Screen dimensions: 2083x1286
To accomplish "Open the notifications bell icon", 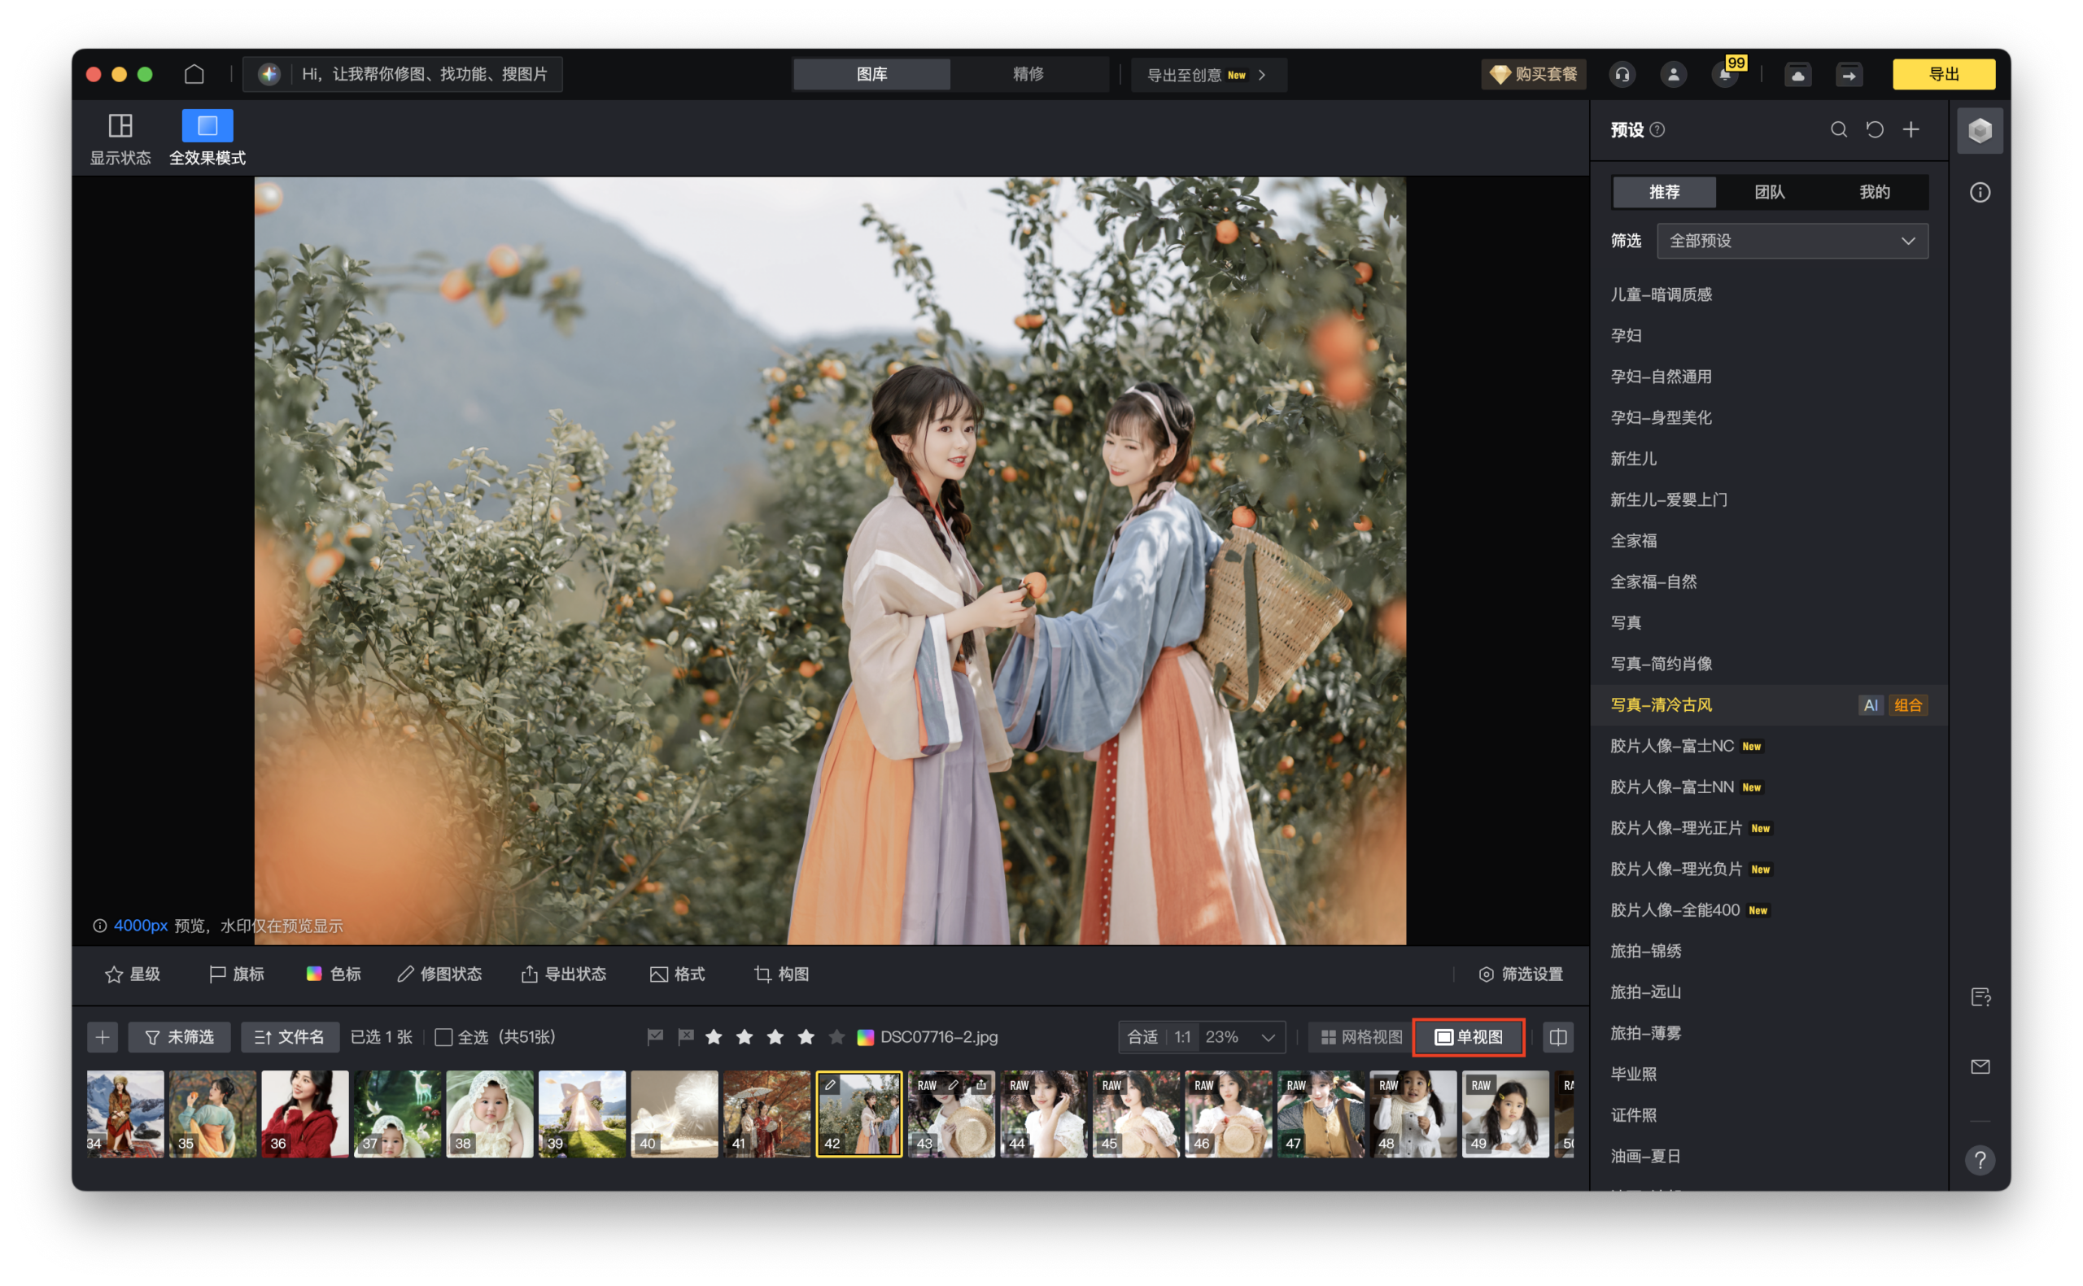I will [x=1724, y=75].
